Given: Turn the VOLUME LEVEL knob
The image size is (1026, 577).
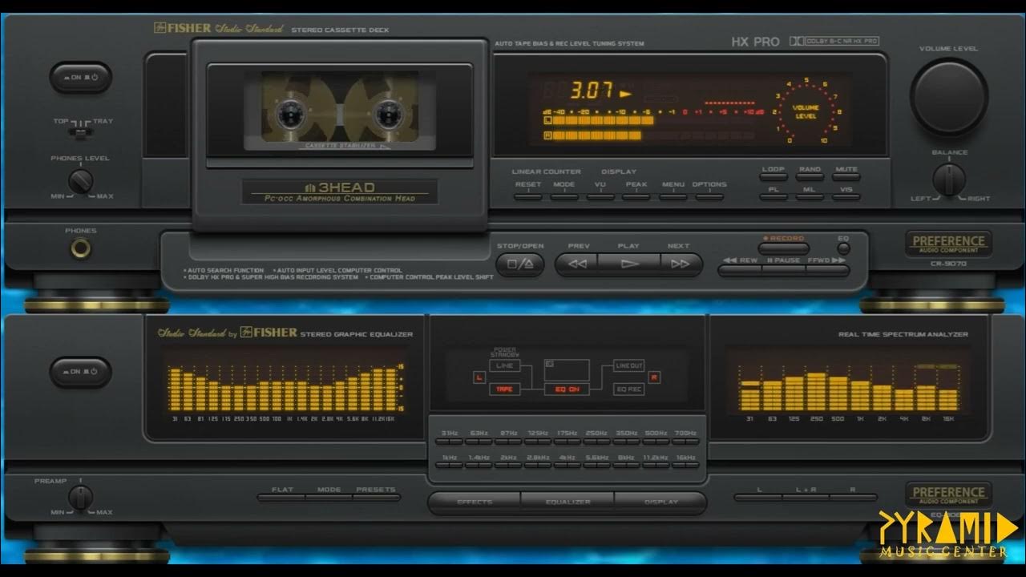Looking at the screenshot, I should [x=949, y=96].
